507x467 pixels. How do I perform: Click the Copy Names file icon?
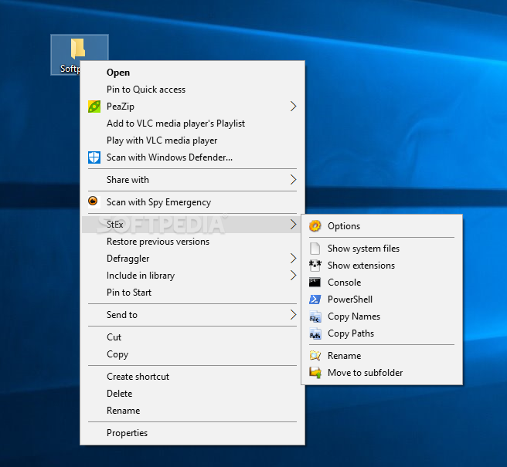click(x=315, y=316)
